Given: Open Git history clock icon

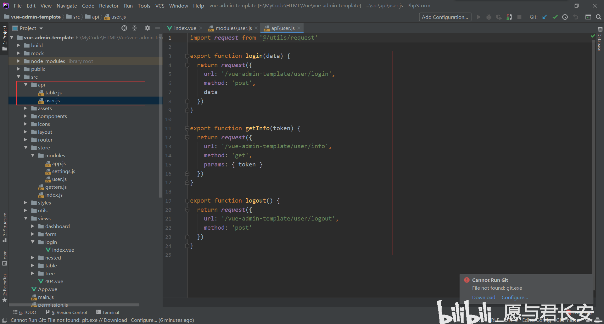Looking at the screenshot, I should click(x=565, y=17).
